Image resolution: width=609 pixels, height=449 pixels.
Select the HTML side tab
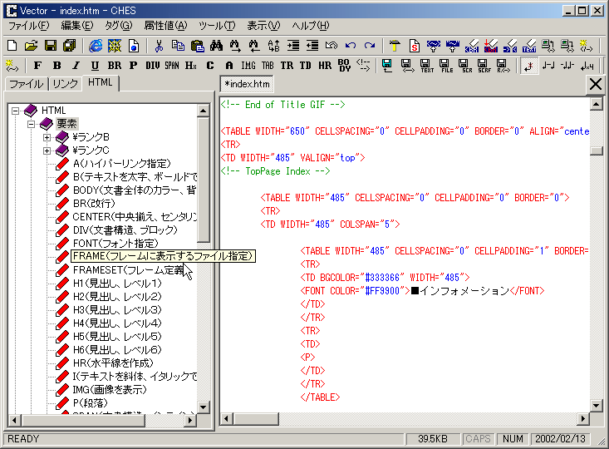click(101, 83)
